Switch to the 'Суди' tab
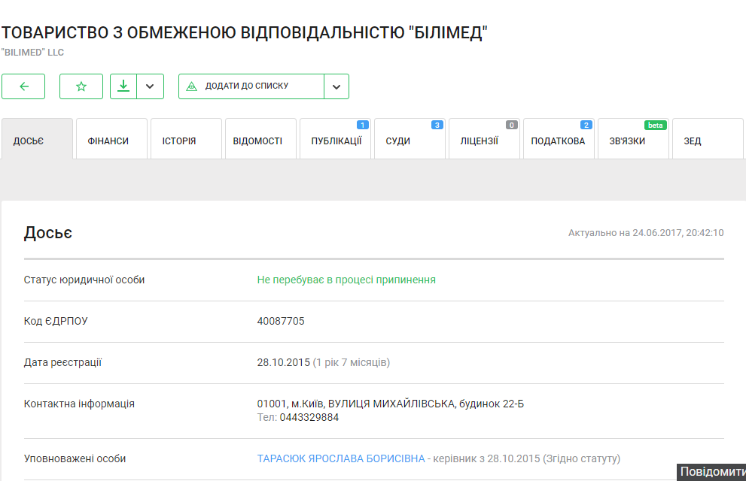Viewport: 746px width, 481px height. [x=410, y=140]
